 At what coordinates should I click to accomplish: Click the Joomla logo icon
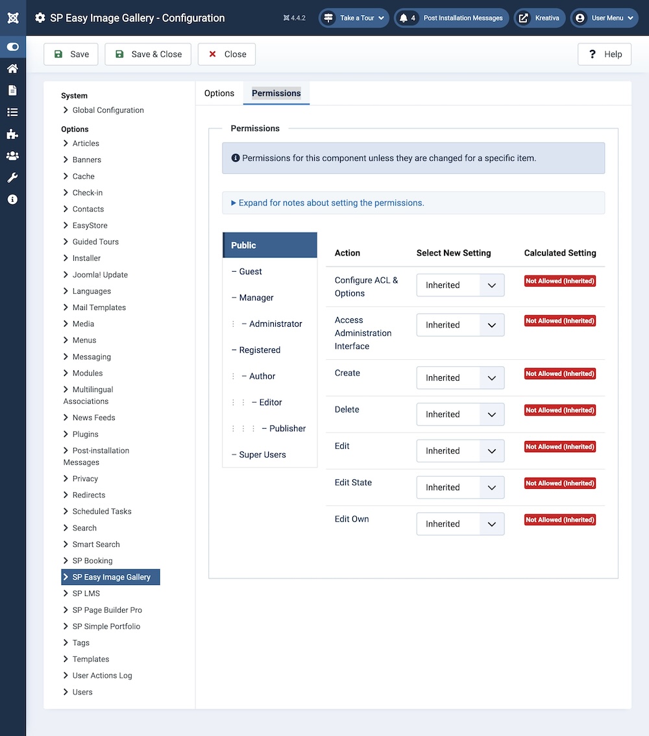12,18
